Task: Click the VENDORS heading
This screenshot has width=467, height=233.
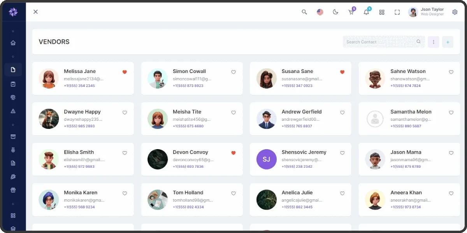Action: (x=54, y=42)
